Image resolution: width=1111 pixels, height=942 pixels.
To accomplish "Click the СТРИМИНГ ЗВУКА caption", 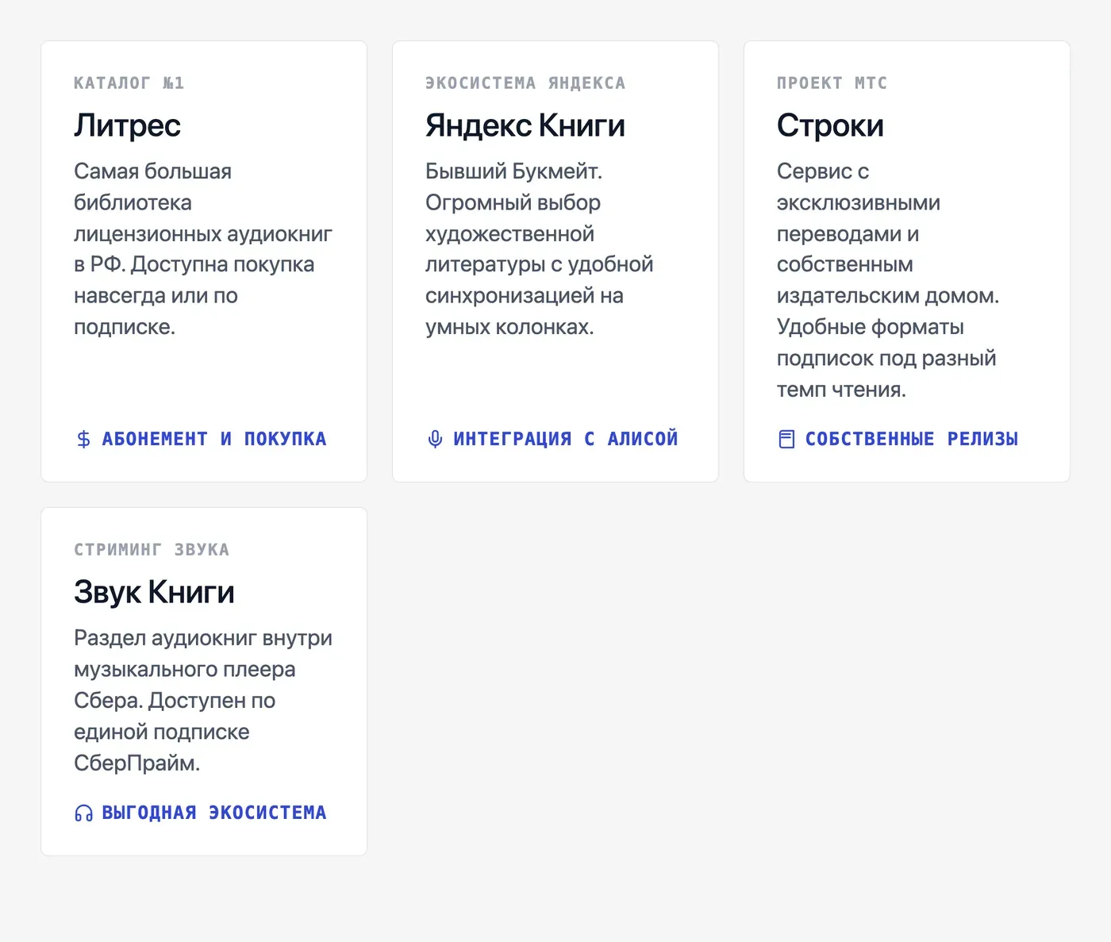I will point(152,550).
